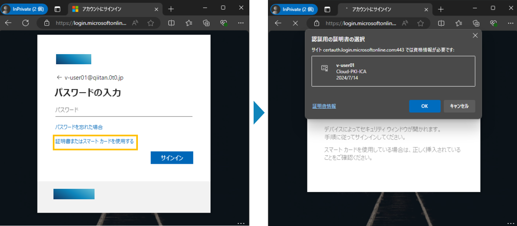View site info lock in right browser

317,23
